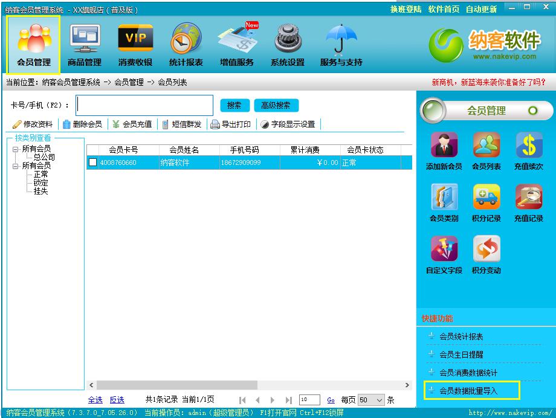The width and height of the screenshot is (556, 418).
Task: Check the box for member 4008760660
Action: [x=92, y=162]
